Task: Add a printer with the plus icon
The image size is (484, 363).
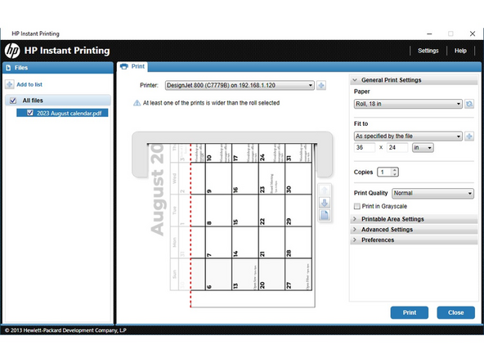Action: 321,86
